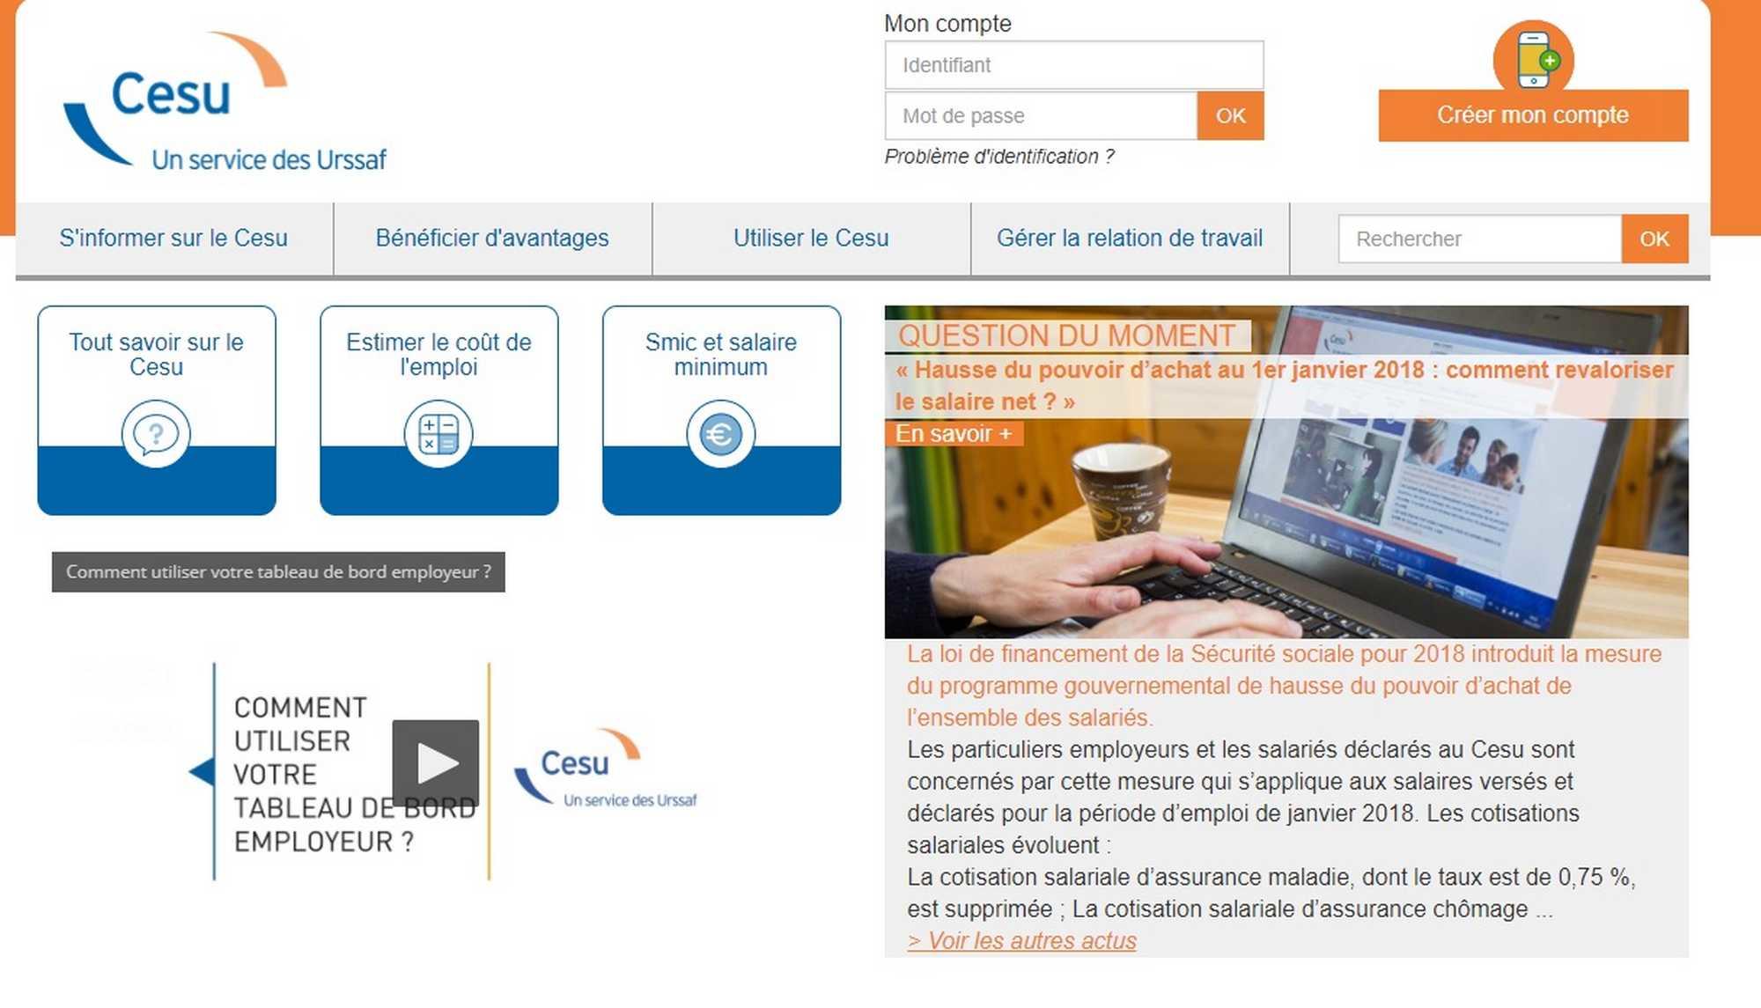Click the euro coin icon for Smic
1761x1008 pixels.
click(x=720, y=434)
